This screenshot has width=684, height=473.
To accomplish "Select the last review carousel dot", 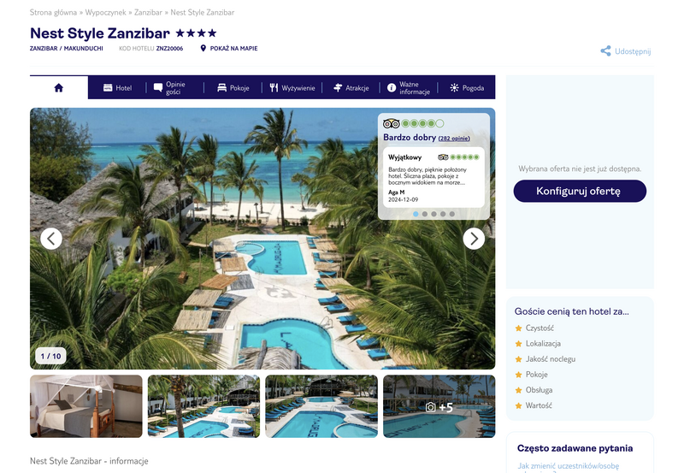I will 452,214.
